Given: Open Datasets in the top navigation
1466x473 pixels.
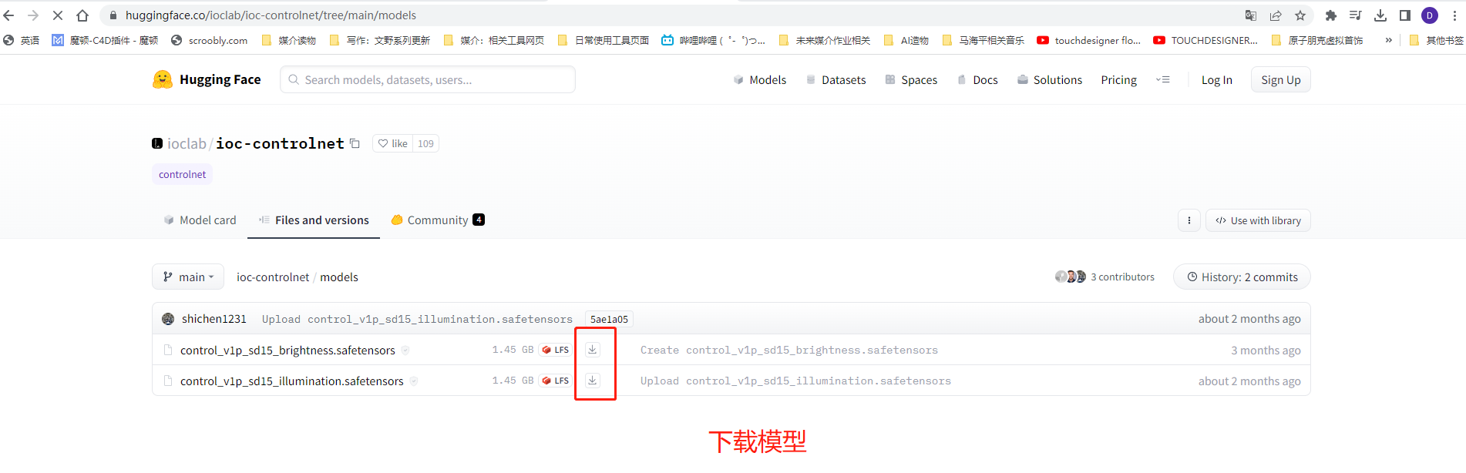Looking at the screenshot, I should click(836, 79).
